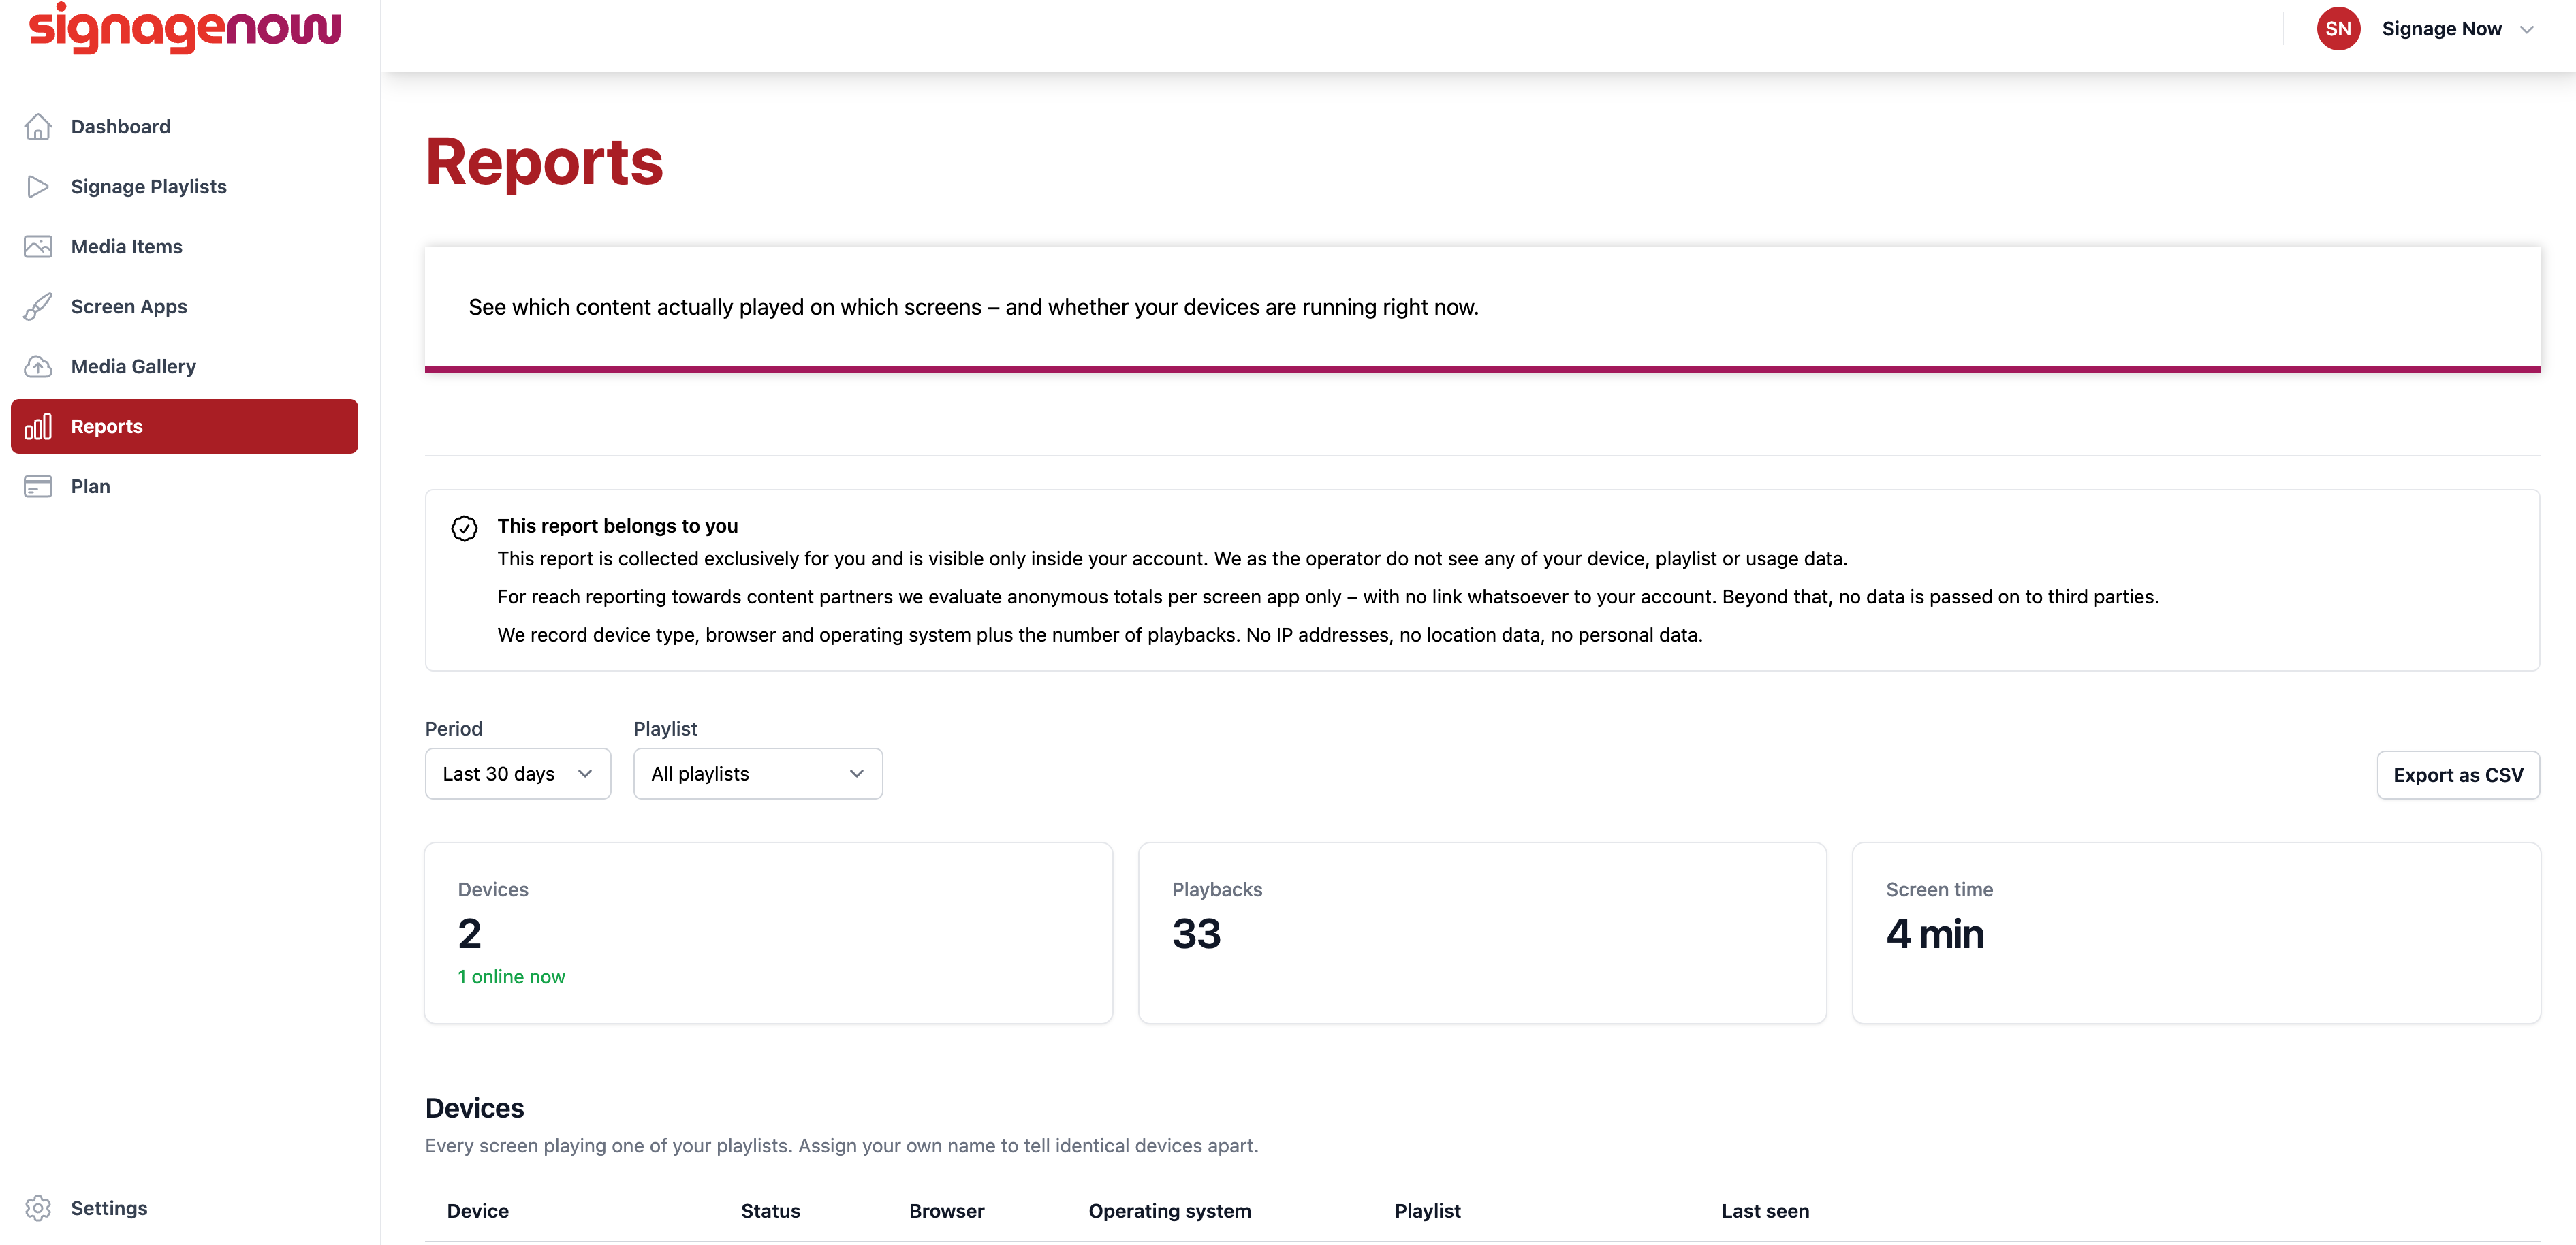Click the Plan credit card icon
The width and height of the screenshot is (2576, 1245).
38,487
